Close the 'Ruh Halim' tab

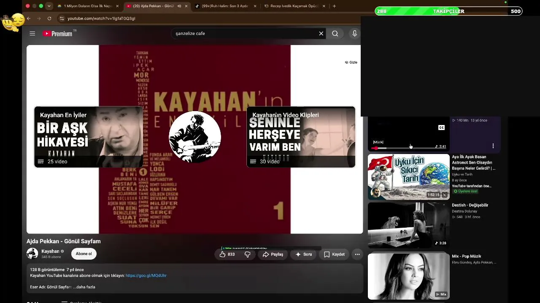click(x=254, y=6)
